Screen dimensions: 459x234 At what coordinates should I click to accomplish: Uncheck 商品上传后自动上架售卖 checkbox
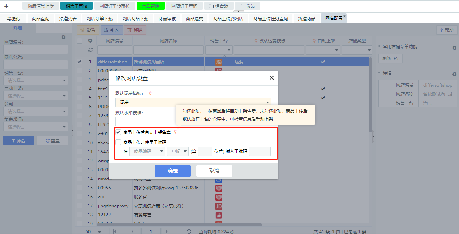click(118, 132)
